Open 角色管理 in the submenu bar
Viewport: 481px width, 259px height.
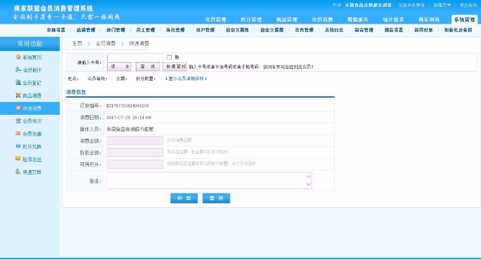click(175, 30)
